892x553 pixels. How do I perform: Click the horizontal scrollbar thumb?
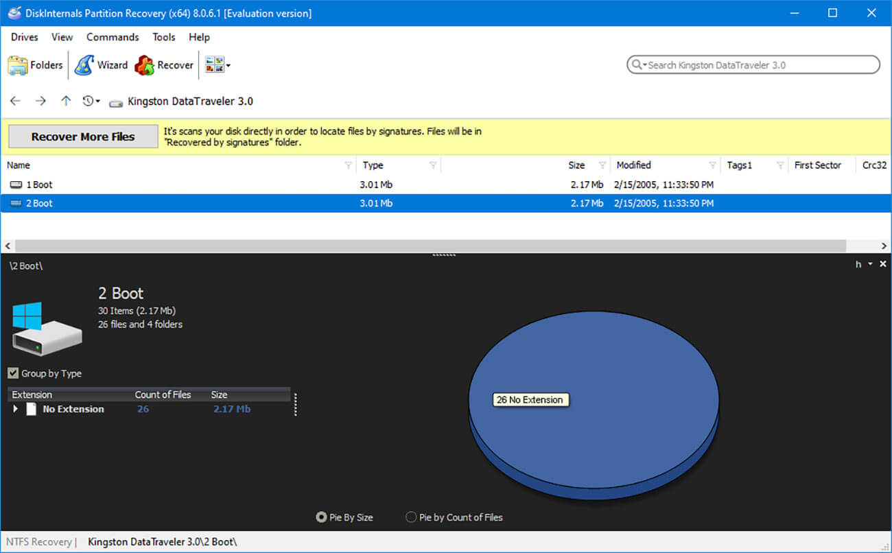430,246
